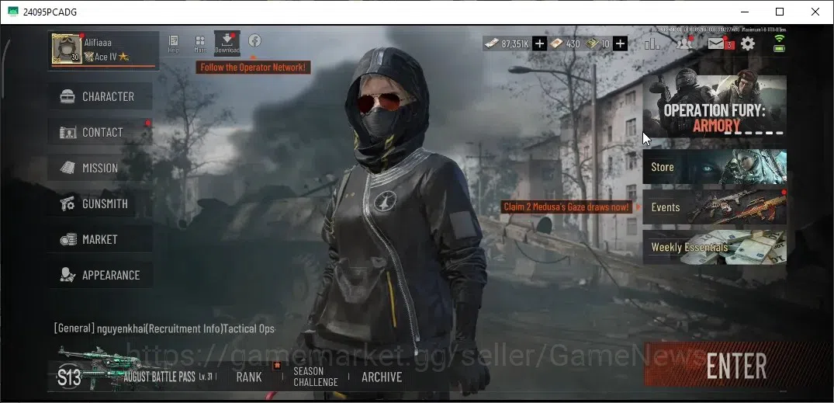Click ENTER to start a match

coord(735,365)
